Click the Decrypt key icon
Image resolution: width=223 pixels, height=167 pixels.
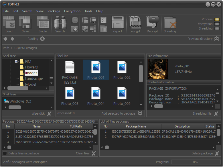(x=153, y=23)
